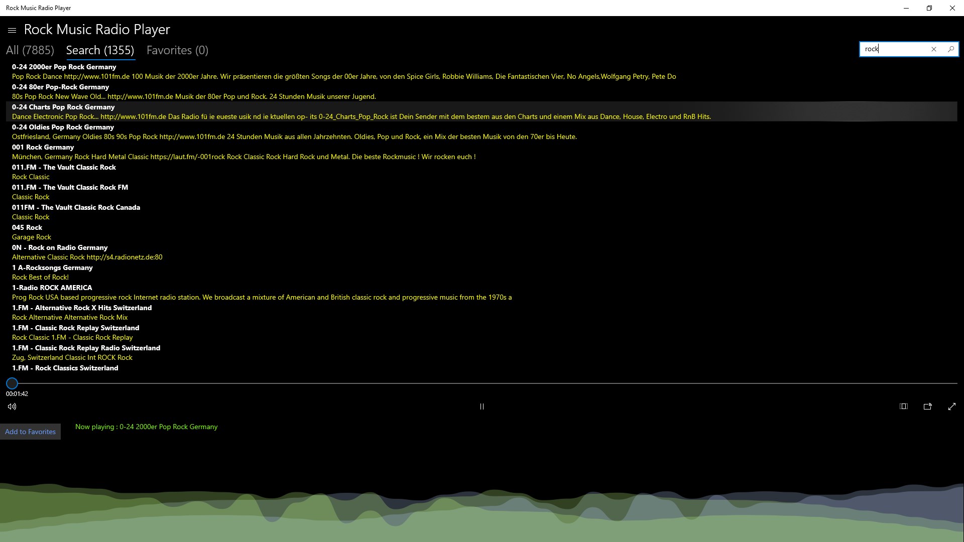964x542 pixels.
Task: Toggle the zoom aspect ratio icon
Action: click(903, 406)
